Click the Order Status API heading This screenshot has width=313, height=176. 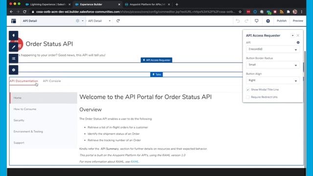click(49, 44)
